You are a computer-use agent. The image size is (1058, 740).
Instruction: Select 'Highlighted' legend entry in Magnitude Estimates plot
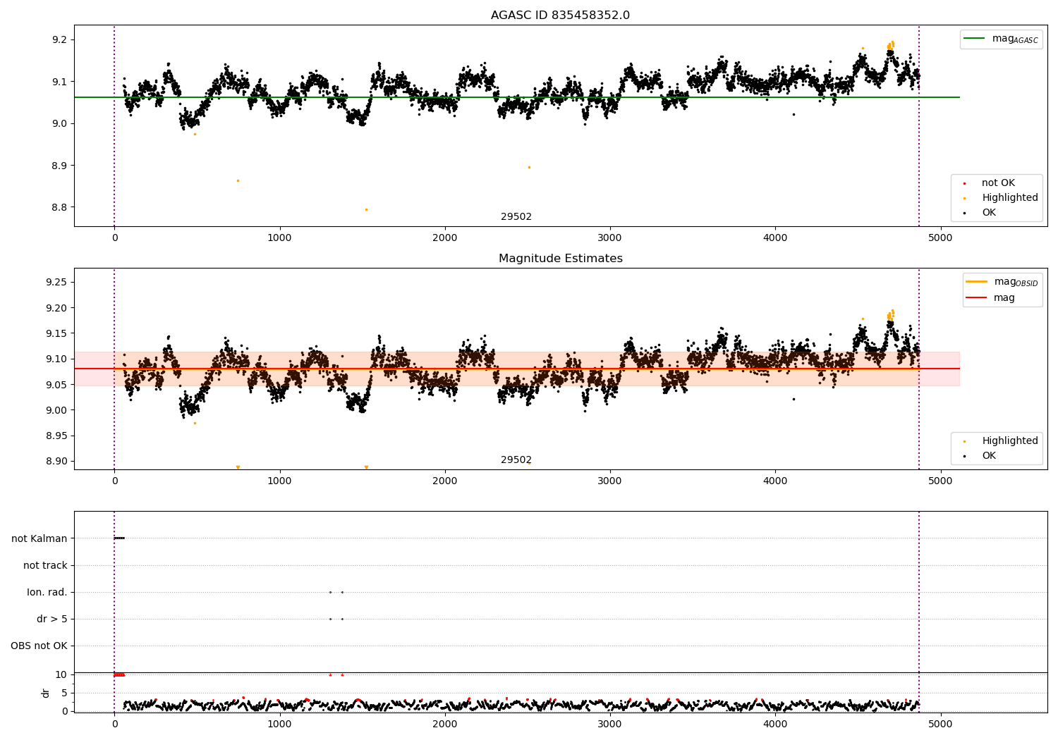tap(1010, 440)
